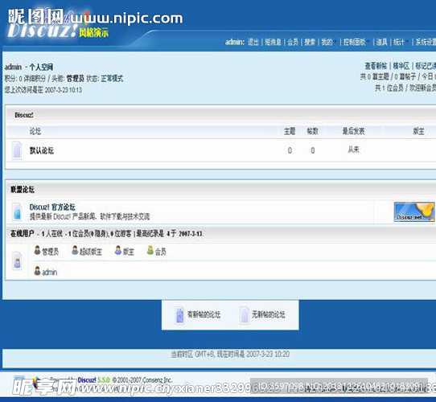Click the 无新帖的论坛 legend icon
Screen dimensions: 436x402
(x=245, y=314)
